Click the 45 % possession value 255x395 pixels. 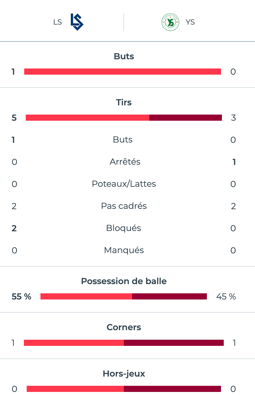(226, 296)
